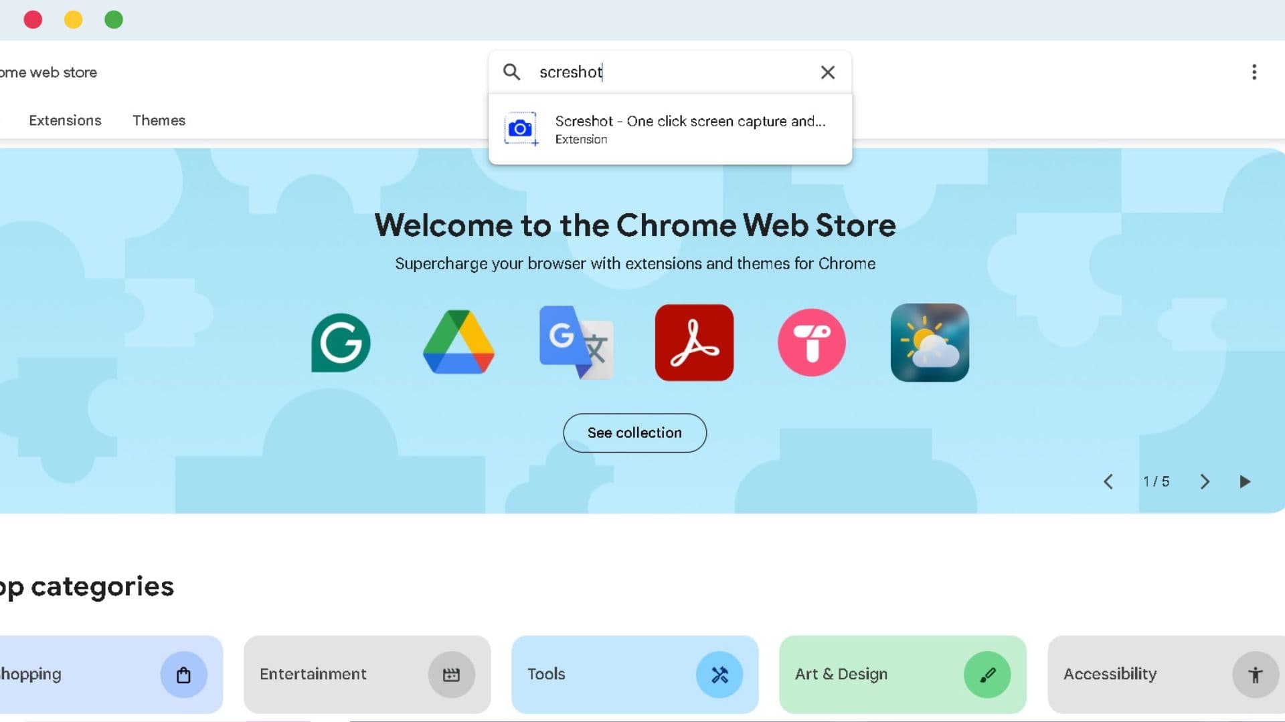Click the yellow minimize window button
The height and width of the screenshot is (722, 1285).
[x=74, y=19]
